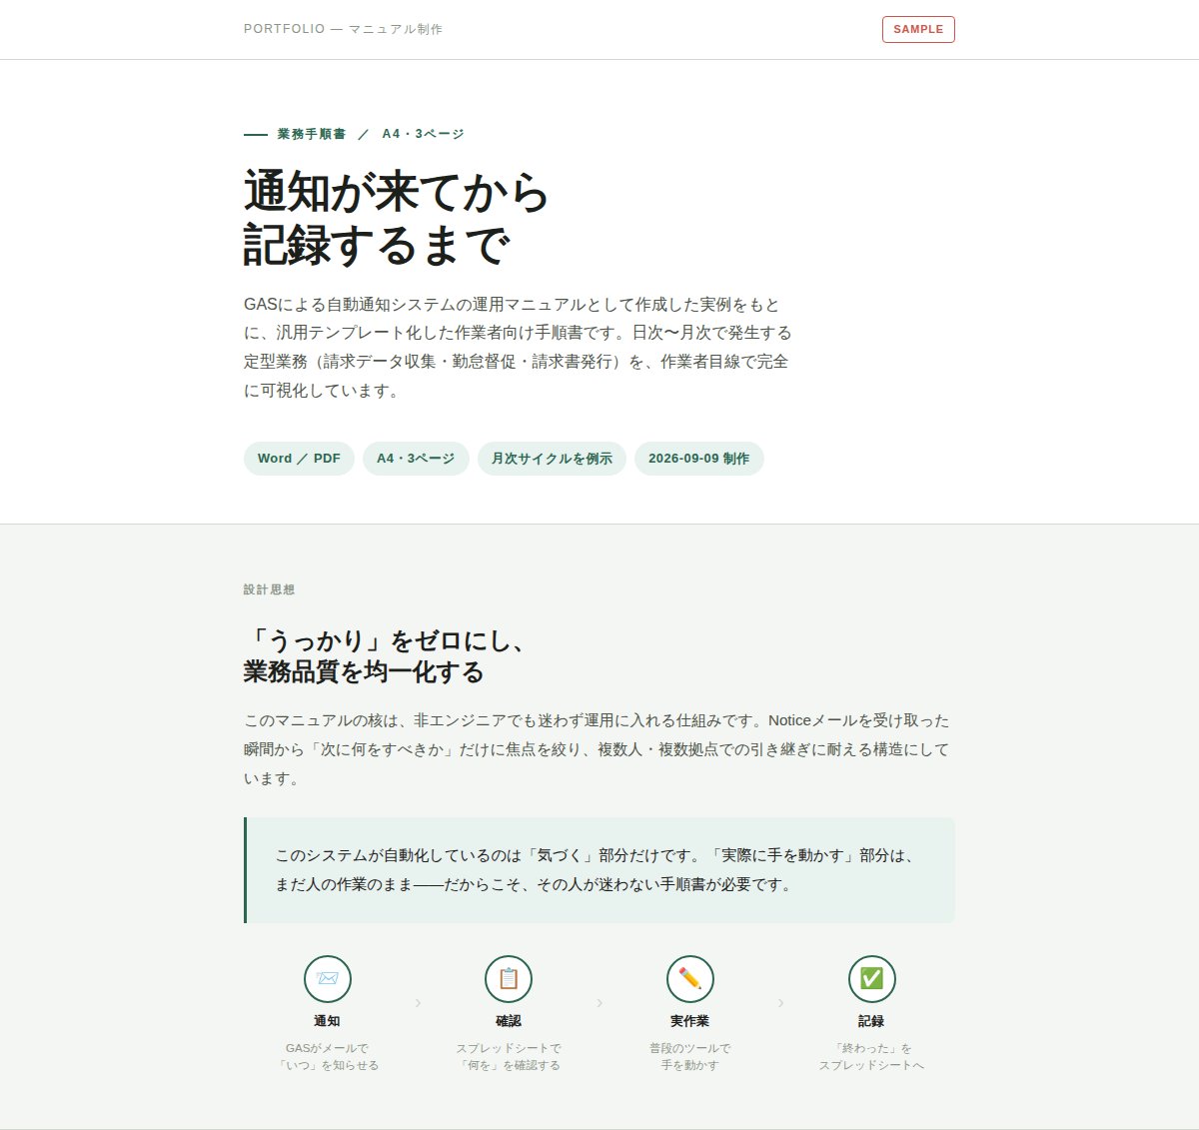Click the green checkmark icon above 記録
This screenshot has height=1130, width=1199.
pos(872,978)
